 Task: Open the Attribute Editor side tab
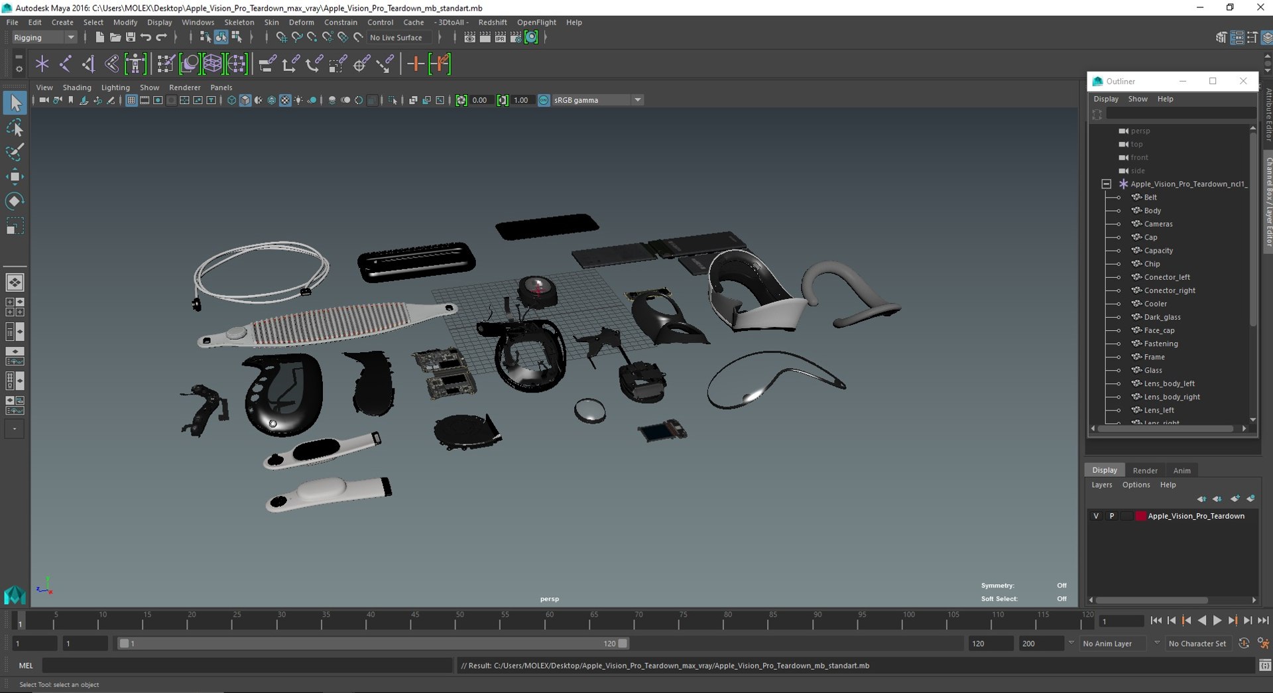pos(1268,115)
